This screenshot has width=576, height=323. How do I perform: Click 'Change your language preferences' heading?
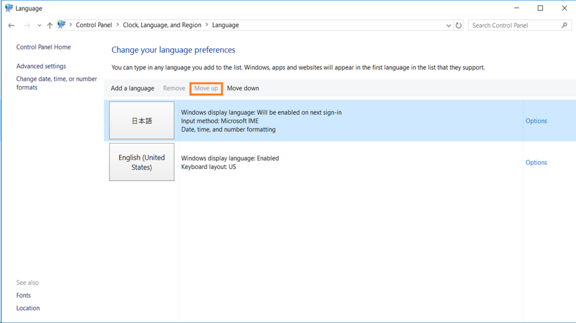(x=173, y=50)
